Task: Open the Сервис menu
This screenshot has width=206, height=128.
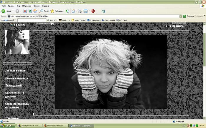Action: [x=36, y=6]
